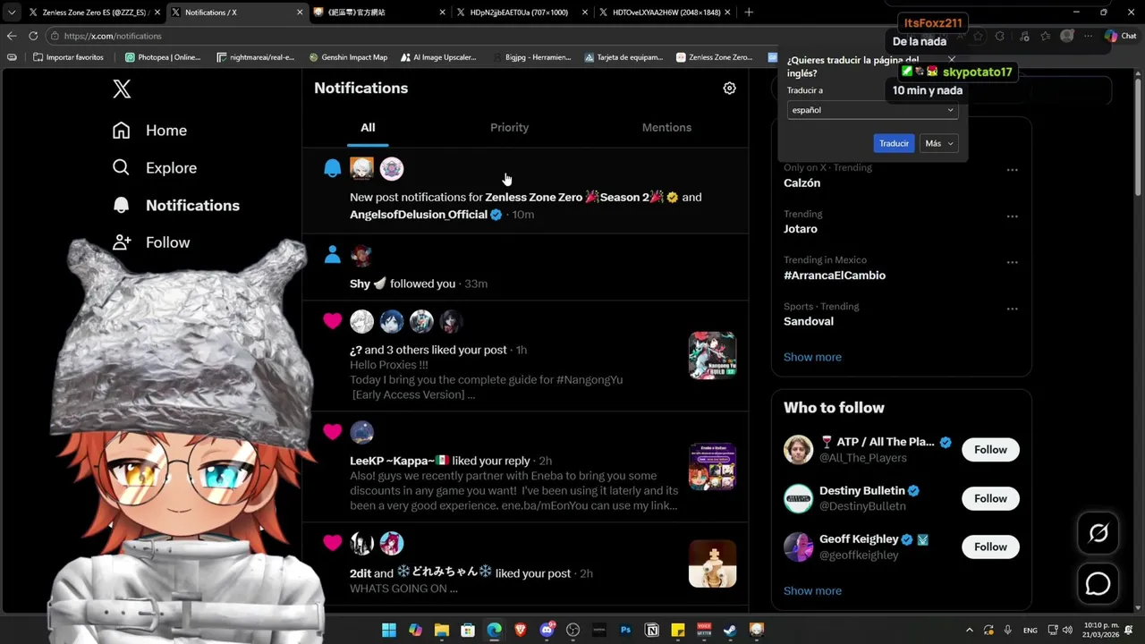Click the LeeKP profile avatar
Image resolution: width=1145 pixels, height=644 pixels.
point(361,433)
